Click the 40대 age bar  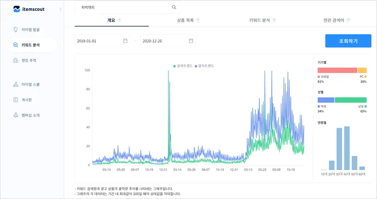[x=347, y=148]
